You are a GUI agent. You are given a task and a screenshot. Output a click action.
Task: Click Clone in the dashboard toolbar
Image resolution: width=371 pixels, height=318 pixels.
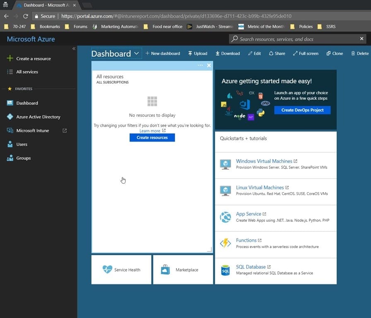point(335,53)
